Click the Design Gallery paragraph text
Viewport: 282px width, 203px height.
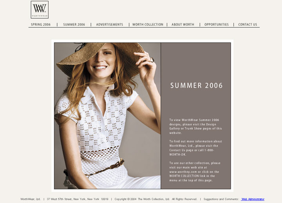coord(195,126)
